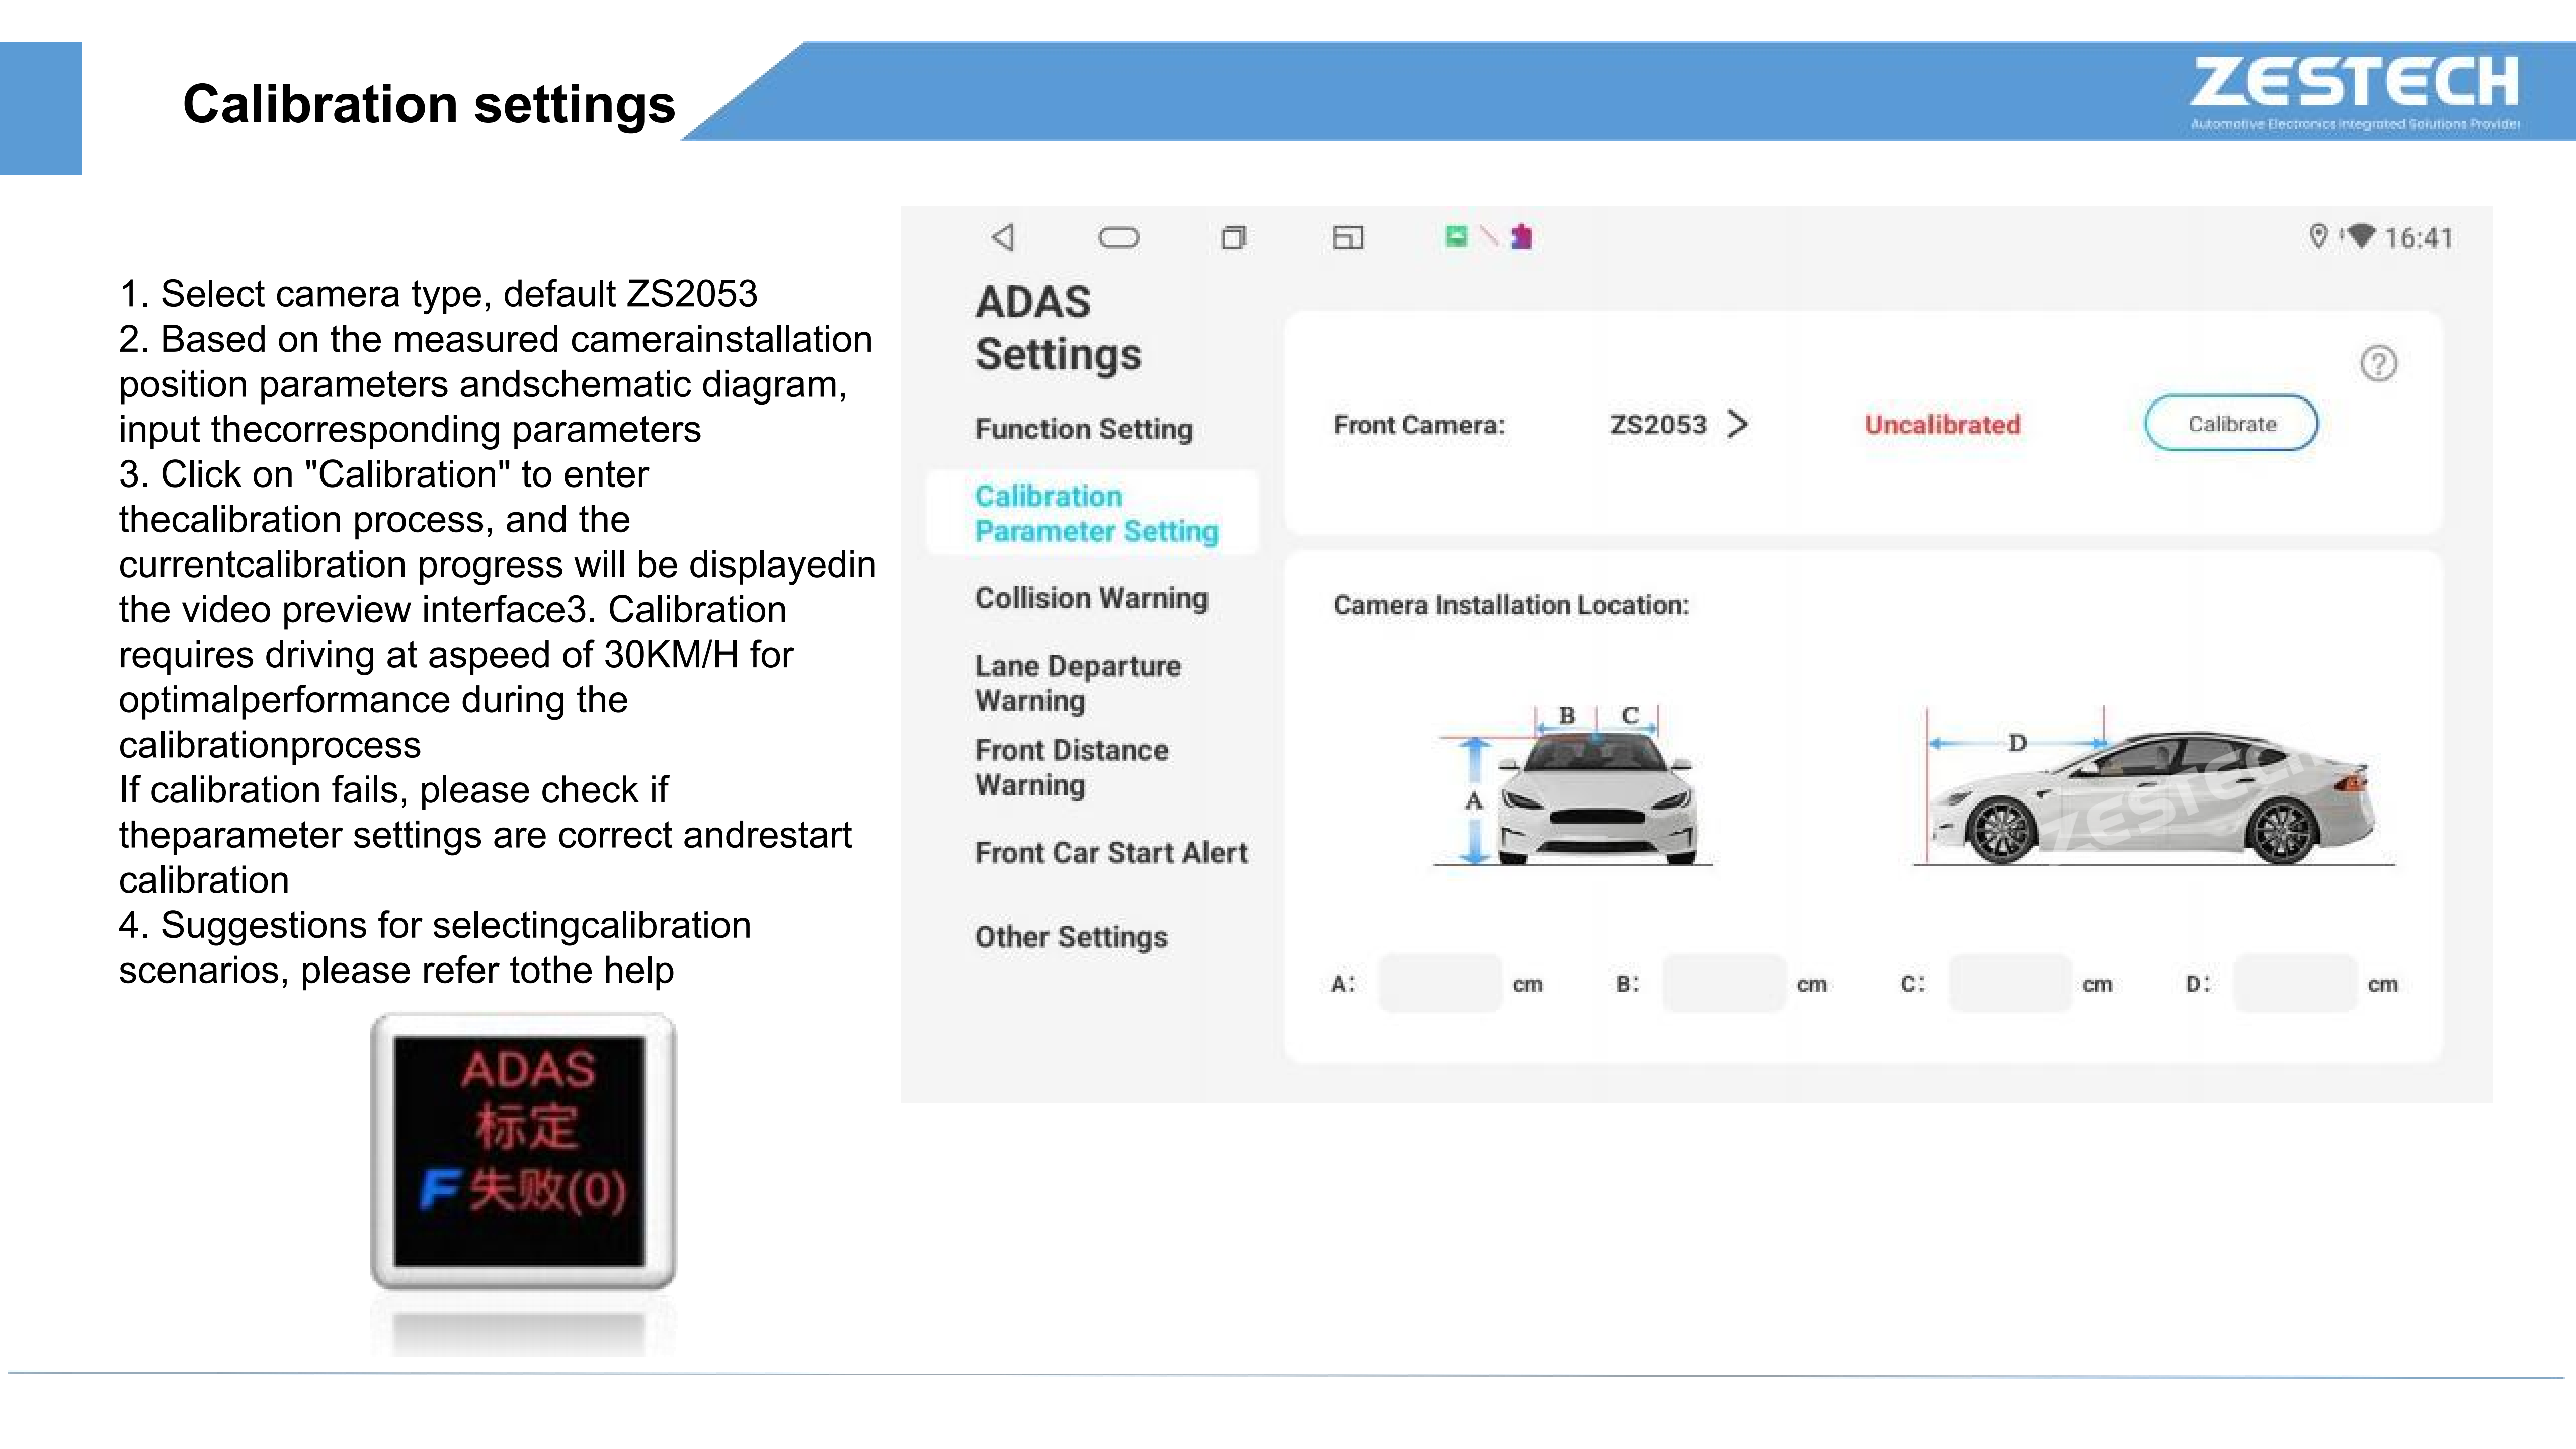
Task: Click the green status bar app icon
Action: pos(1456,236)
